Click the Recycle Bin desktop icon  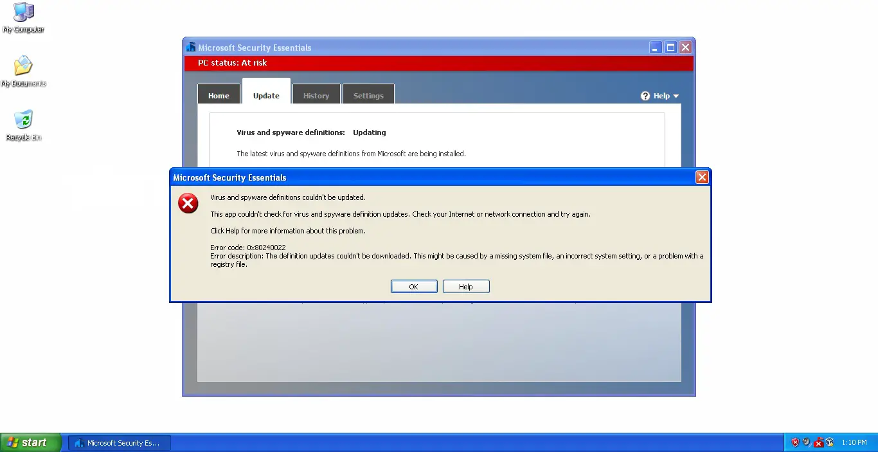pos(23,120)
